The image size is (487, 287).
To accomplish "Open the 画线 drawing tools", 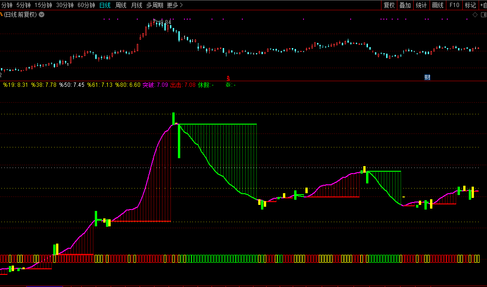I will [438, 5].
